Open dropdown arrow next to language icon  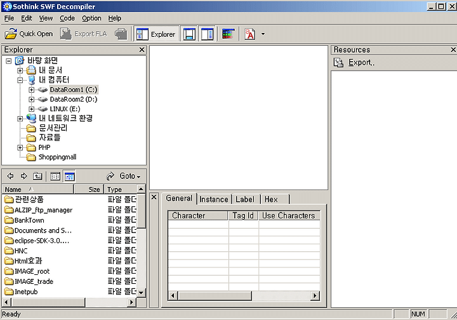(x=263, y=34)
